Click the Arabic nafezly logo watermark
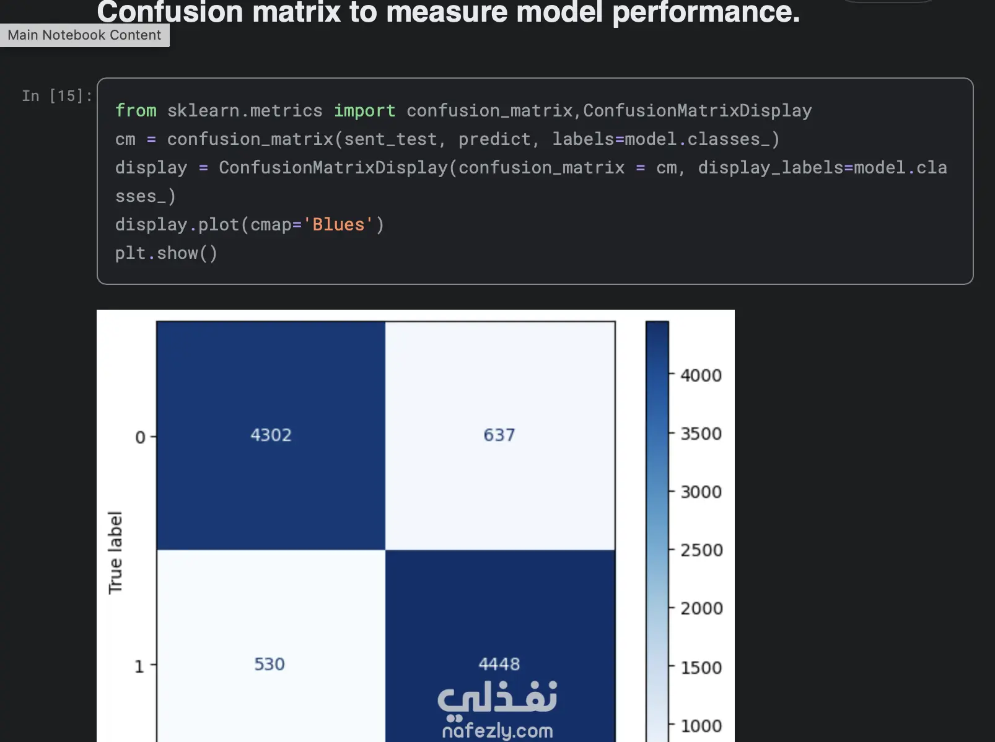Viewport: 995px width, 742px height. coord(497,698)
